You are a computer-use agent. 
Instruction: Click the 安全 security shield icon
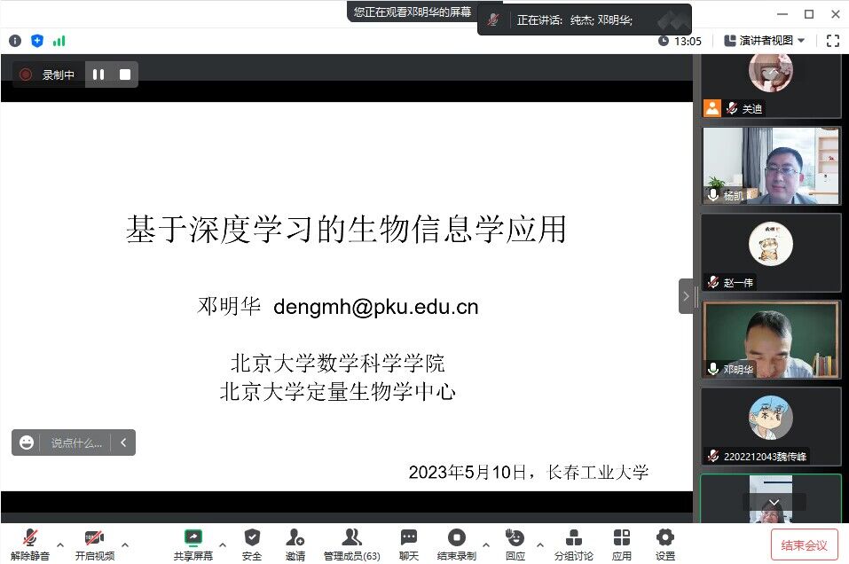tap(252, 538)
